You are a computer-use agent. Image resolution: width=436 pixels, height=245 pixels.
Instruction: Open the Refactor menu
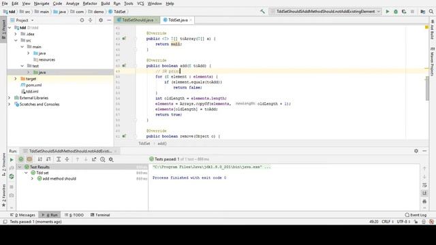click(90, 3)
